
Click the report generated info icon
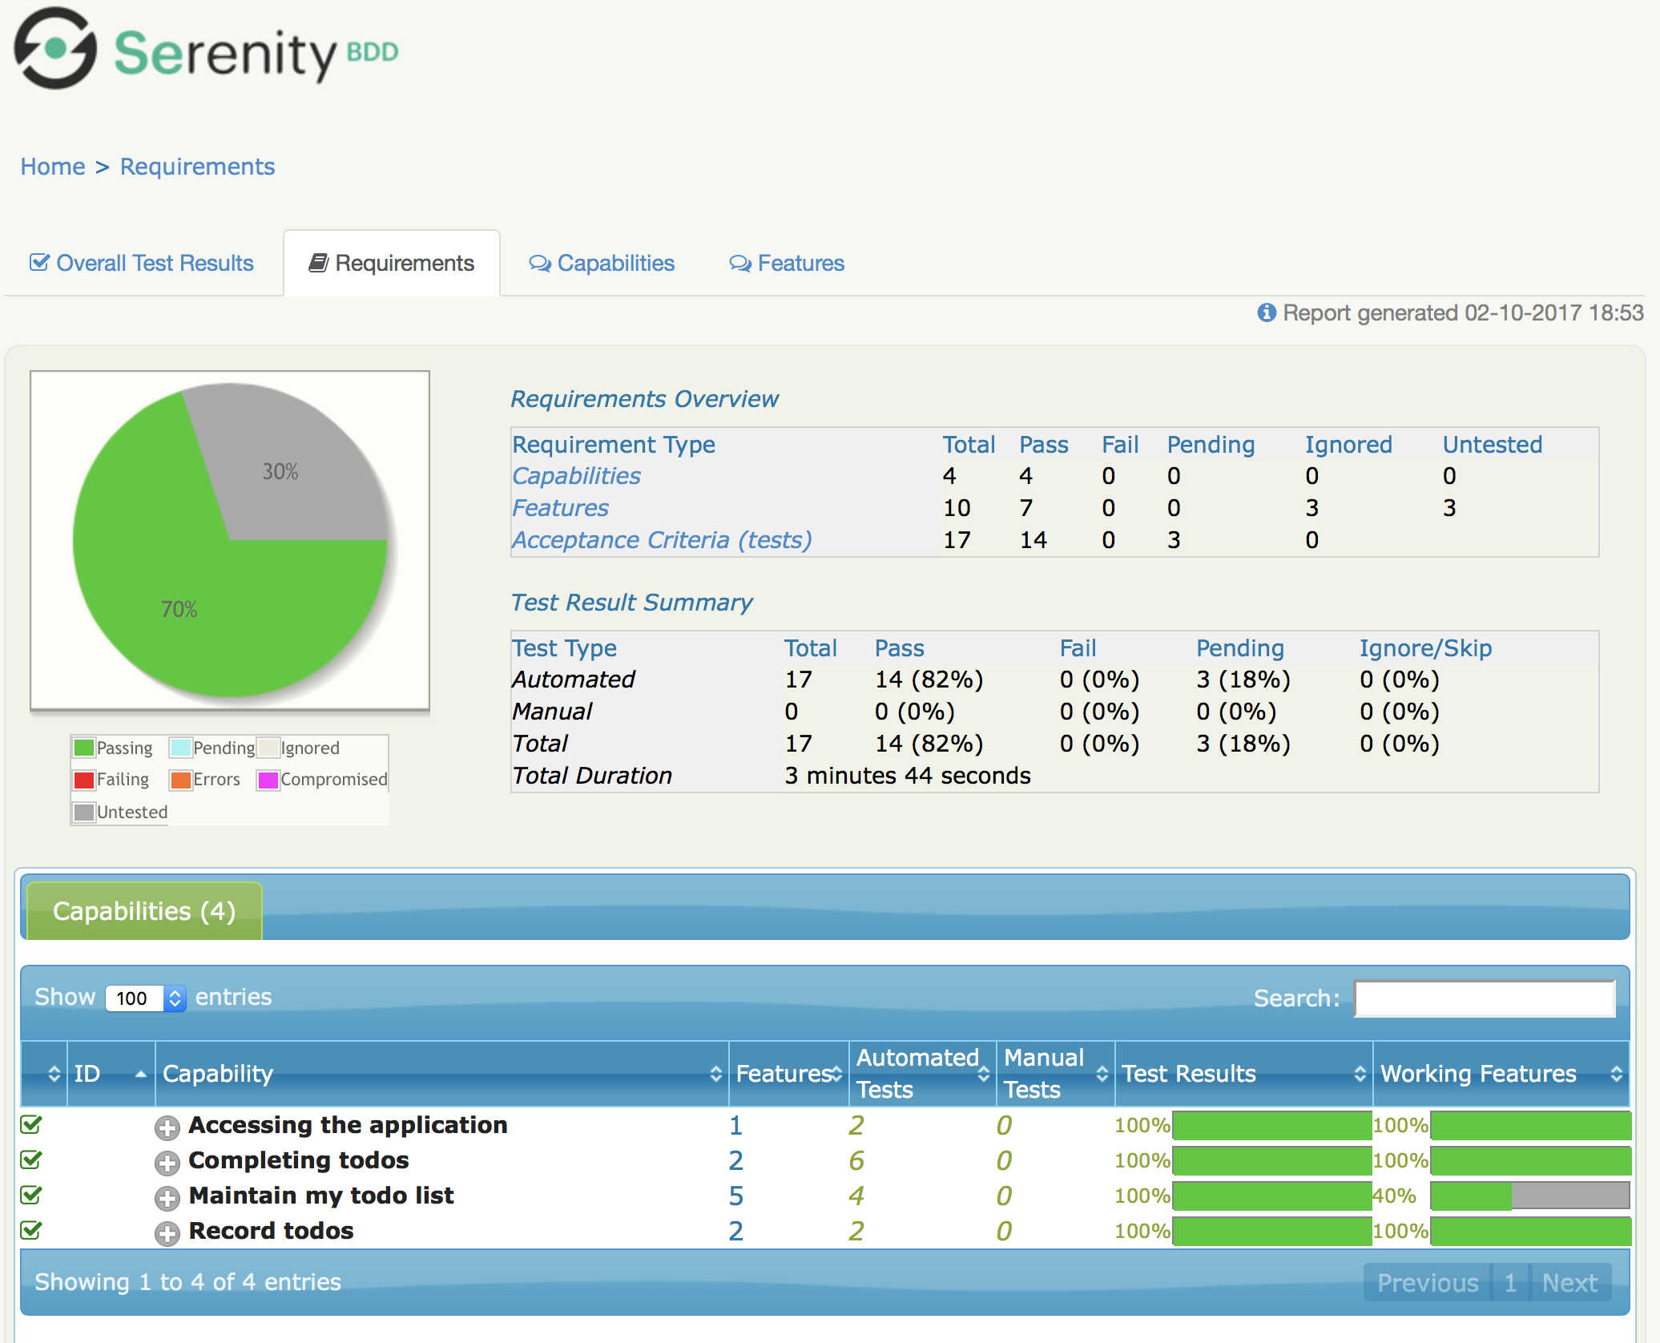1266,313
